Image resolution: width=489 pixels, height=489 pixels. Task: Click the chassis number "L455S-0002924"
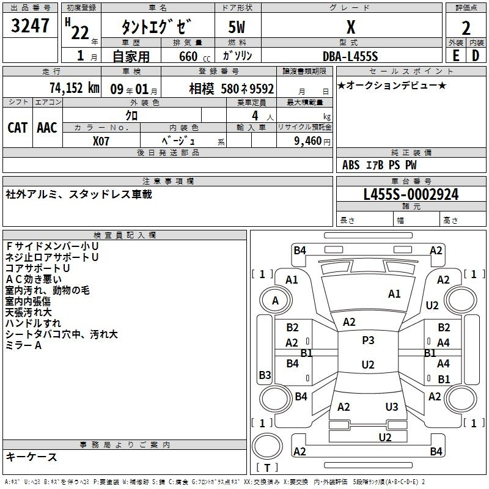(x=411, y=194)
